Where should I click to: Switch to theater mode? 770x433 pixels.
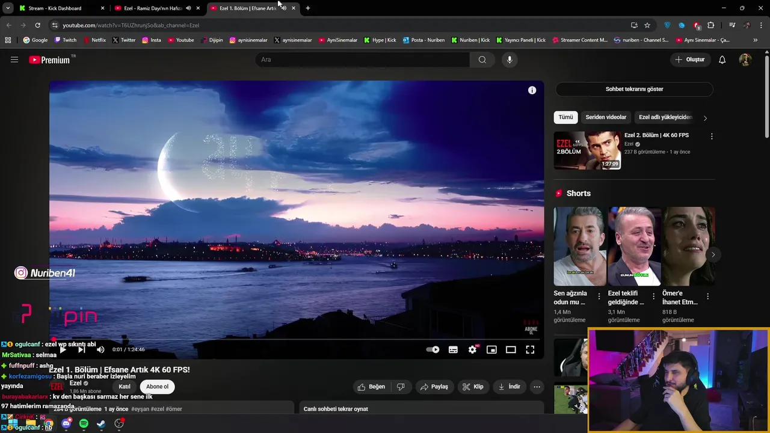tap(511, 349)
